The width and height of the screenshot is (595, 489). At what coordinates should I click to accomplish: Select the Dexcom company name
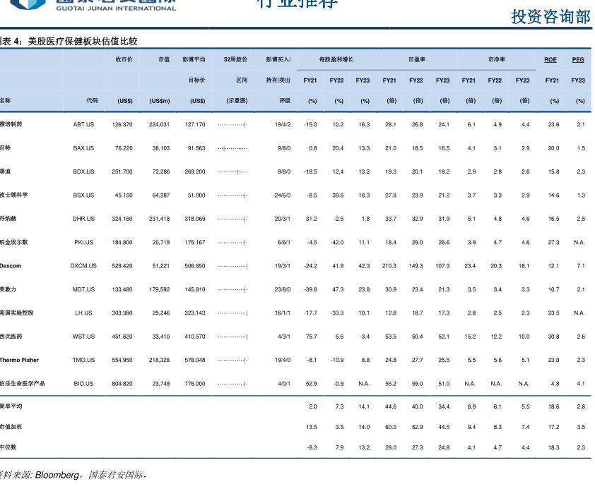(x=11, y=266)
